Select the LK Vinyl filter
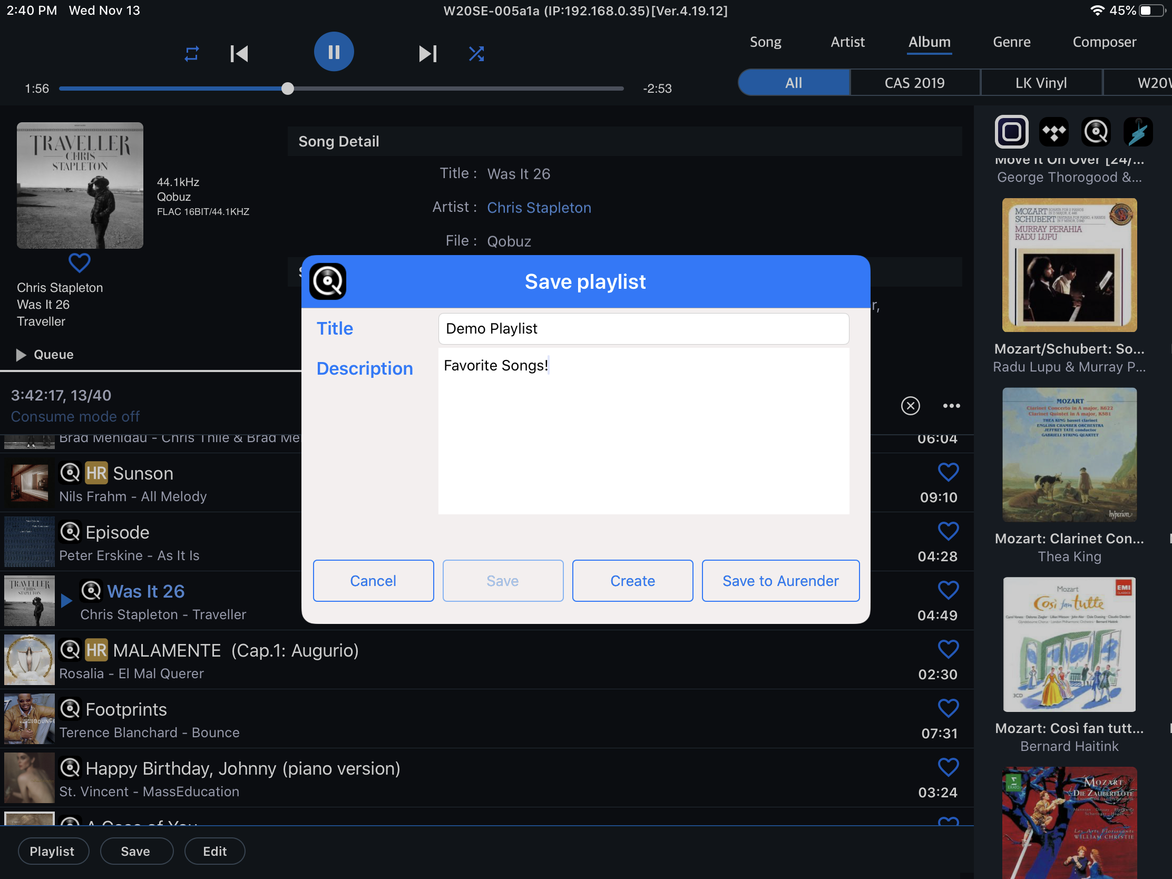Image resolution: width=1172 pixels, height=879 pixels. coord(1041,83)
